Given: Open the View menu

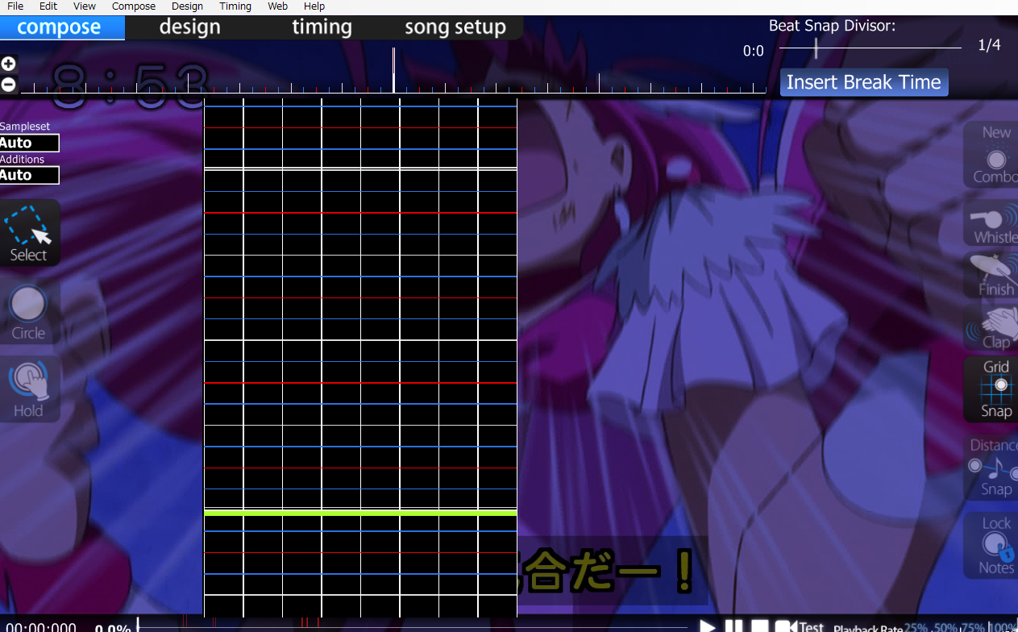Looking at the screenshot, I should (x=84, y=6).
